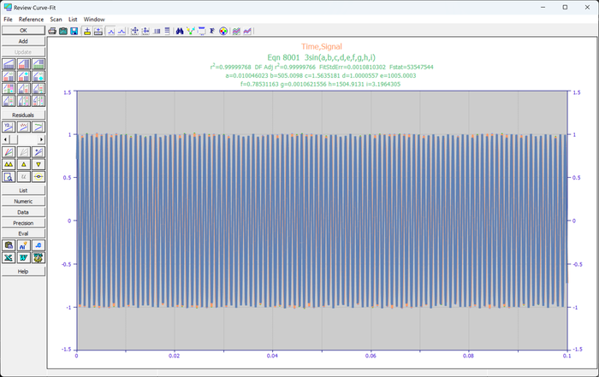Viewport: 599px width, 377px height.
Task: Click the binoculars icon in the toolbar
Action: [180, 31]
